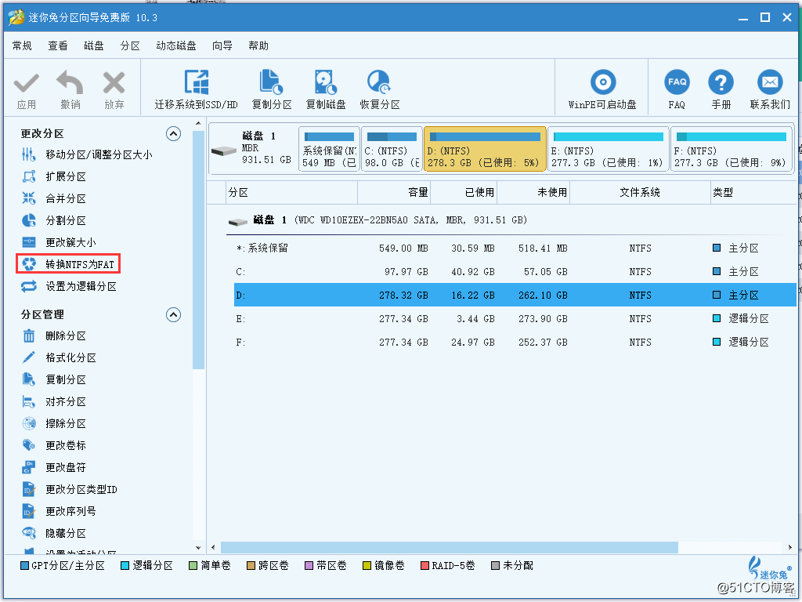Select 更改卷标 in the sidebar
This screenshot has width=802, height=602.
(54, 446)
